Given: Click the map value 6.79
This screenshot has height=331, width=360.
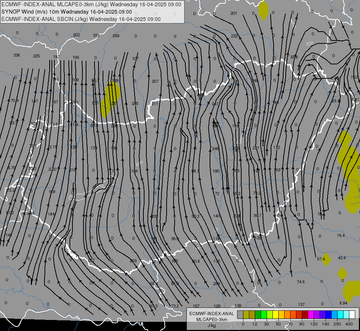Looking at the screenshot, I should (12, 168).
